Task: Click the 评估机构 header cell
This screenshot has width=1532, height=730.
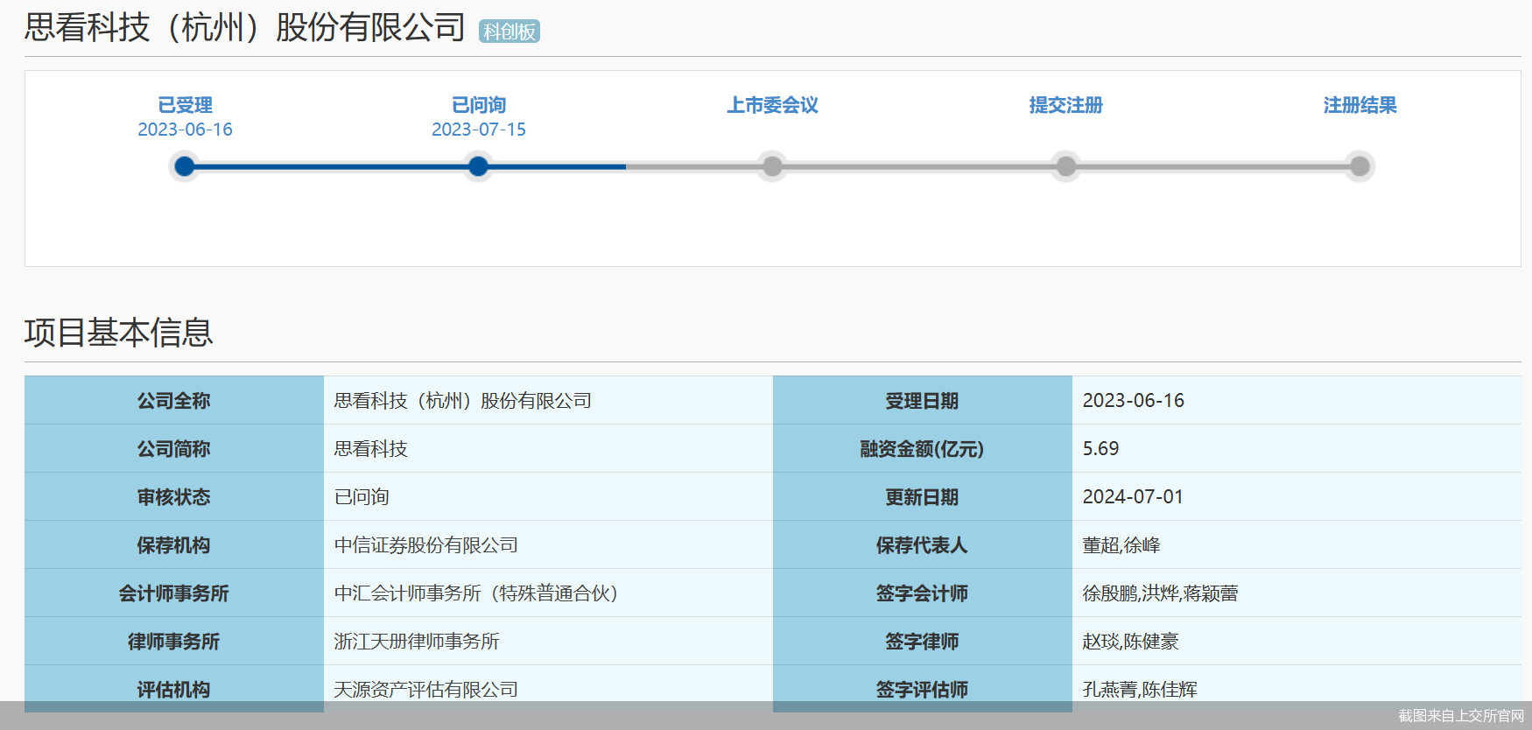Action: click(x=174, y=689)
